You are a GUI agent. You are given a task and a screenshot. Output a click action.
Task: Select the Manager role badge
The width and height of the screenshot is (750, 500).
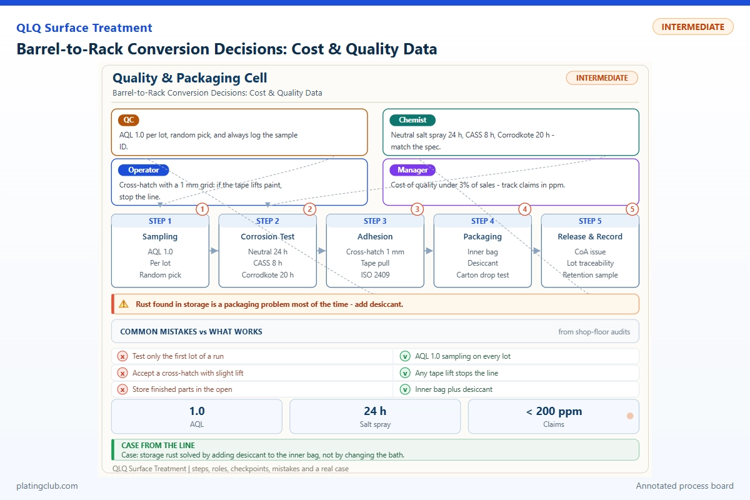click(x=413, y=170)
